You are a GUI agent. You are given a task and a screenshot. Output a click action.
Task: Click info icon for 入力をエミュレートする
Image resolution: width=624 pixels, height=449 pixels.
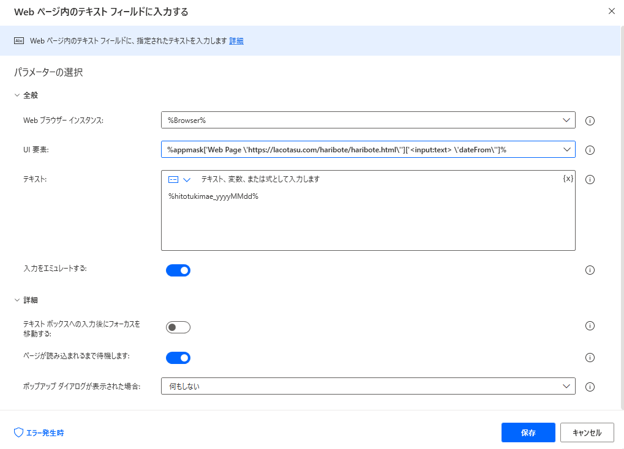pos(590,270)
